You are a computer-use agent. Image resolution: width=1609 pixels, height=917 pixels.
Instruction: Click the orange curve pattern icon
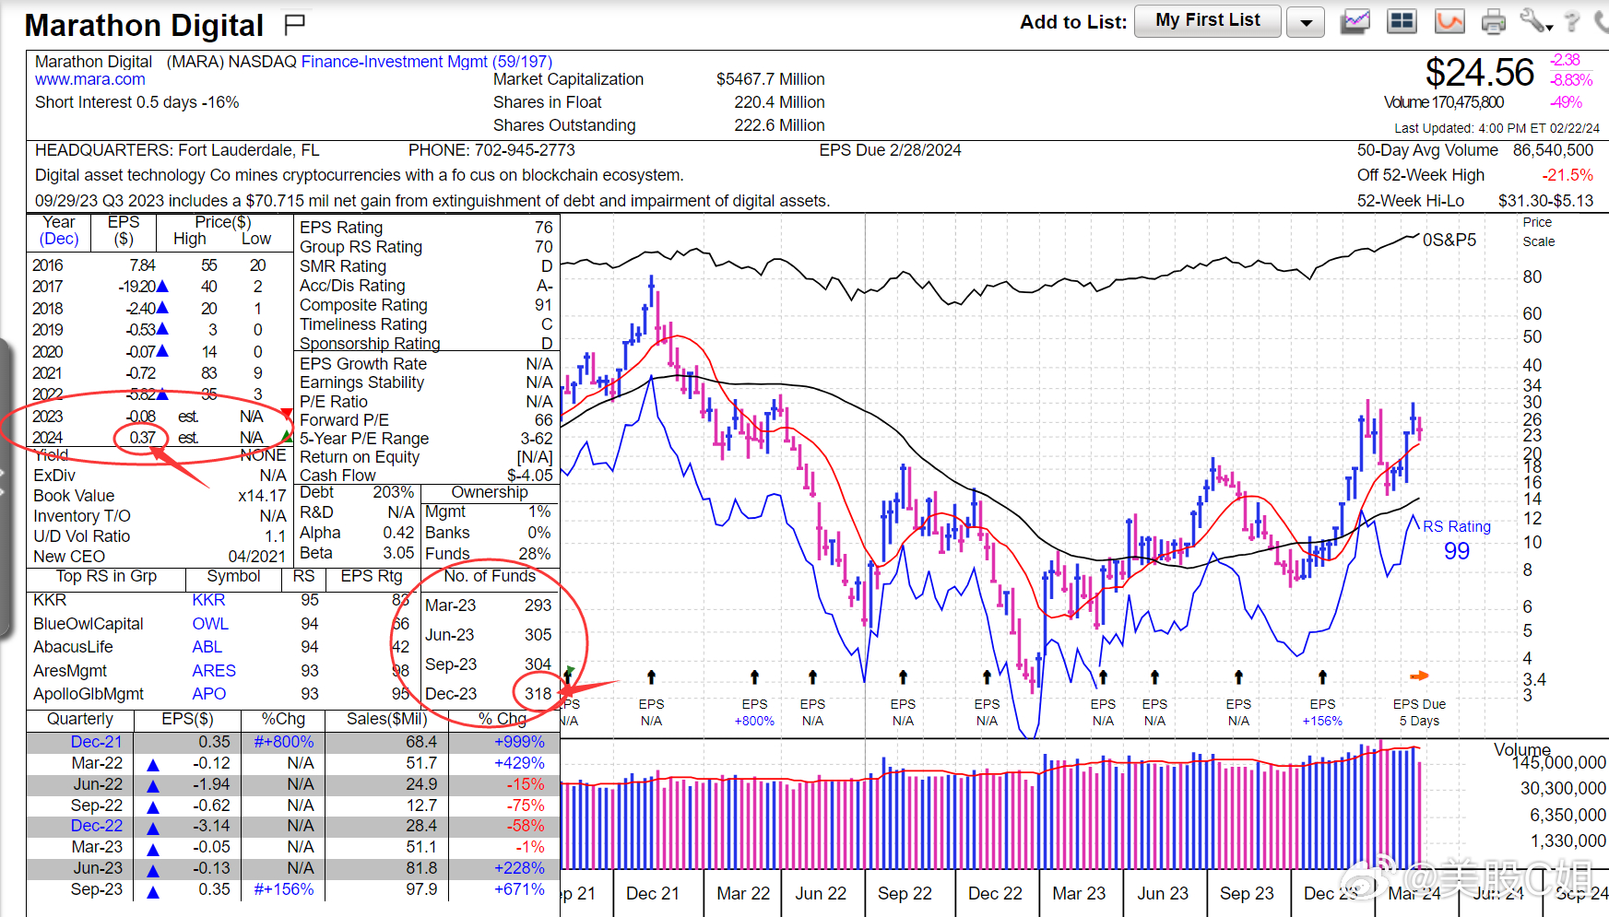(1449, 21)
